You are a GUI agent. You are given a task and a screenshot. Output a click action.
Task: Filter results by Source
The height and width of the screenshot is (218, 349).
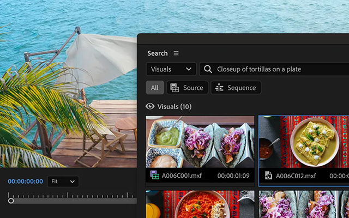tap(187, 88)
